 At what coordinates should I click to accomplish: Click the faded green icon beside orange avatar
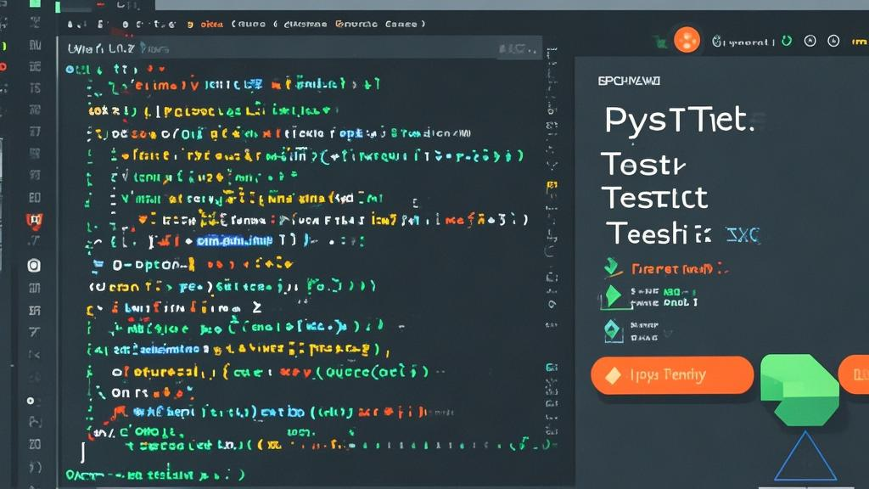659,42
